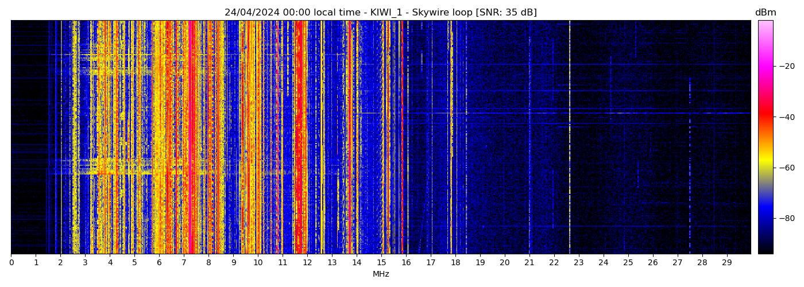This screenshot has width=804, height=287.
Task: Click the dBm colorbar label
Action: pos(765,13)
